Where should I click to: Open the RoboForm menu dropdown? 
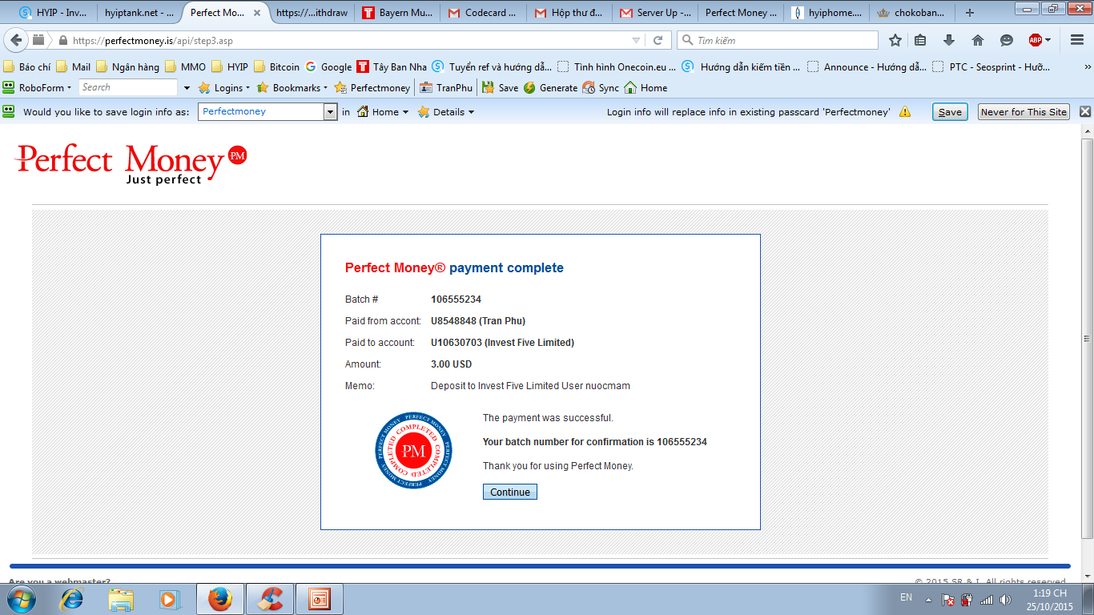(x=37, y=88)
